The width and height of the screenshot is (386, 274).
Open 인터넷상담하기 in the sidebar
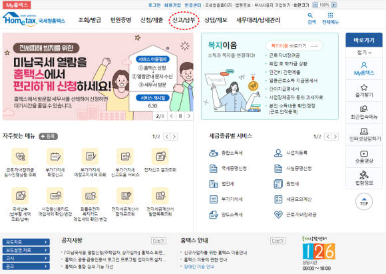pyautogui.click(x=364, y=135)
